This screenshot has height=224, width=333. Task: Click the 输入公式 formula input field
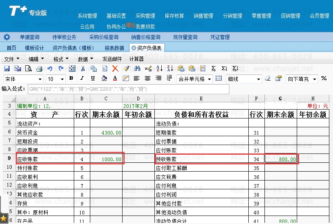128,89
